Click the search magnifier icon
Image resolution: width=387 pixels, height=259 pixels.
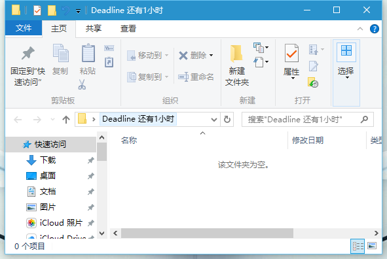click(364, 120)
